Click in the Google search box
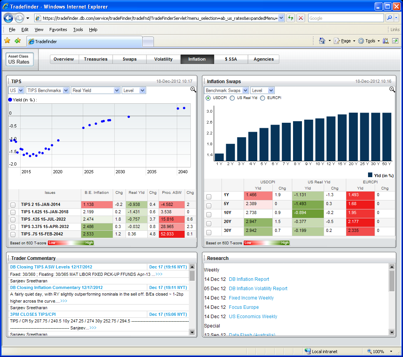The height and width of the screenshot is (357, 403). tap(345, 18)
